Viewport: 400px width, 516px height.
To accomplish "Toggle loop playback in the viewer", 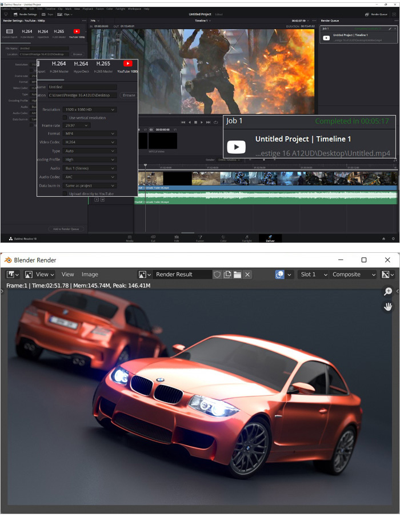I will tap(215, 122).
